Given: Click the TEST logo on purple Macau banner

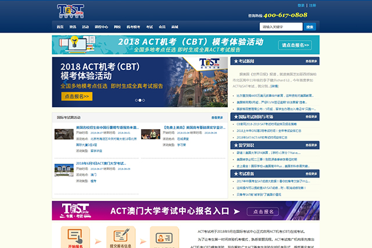Looking at the screenshot, I should pyautogui.click(x=76, y=211).
